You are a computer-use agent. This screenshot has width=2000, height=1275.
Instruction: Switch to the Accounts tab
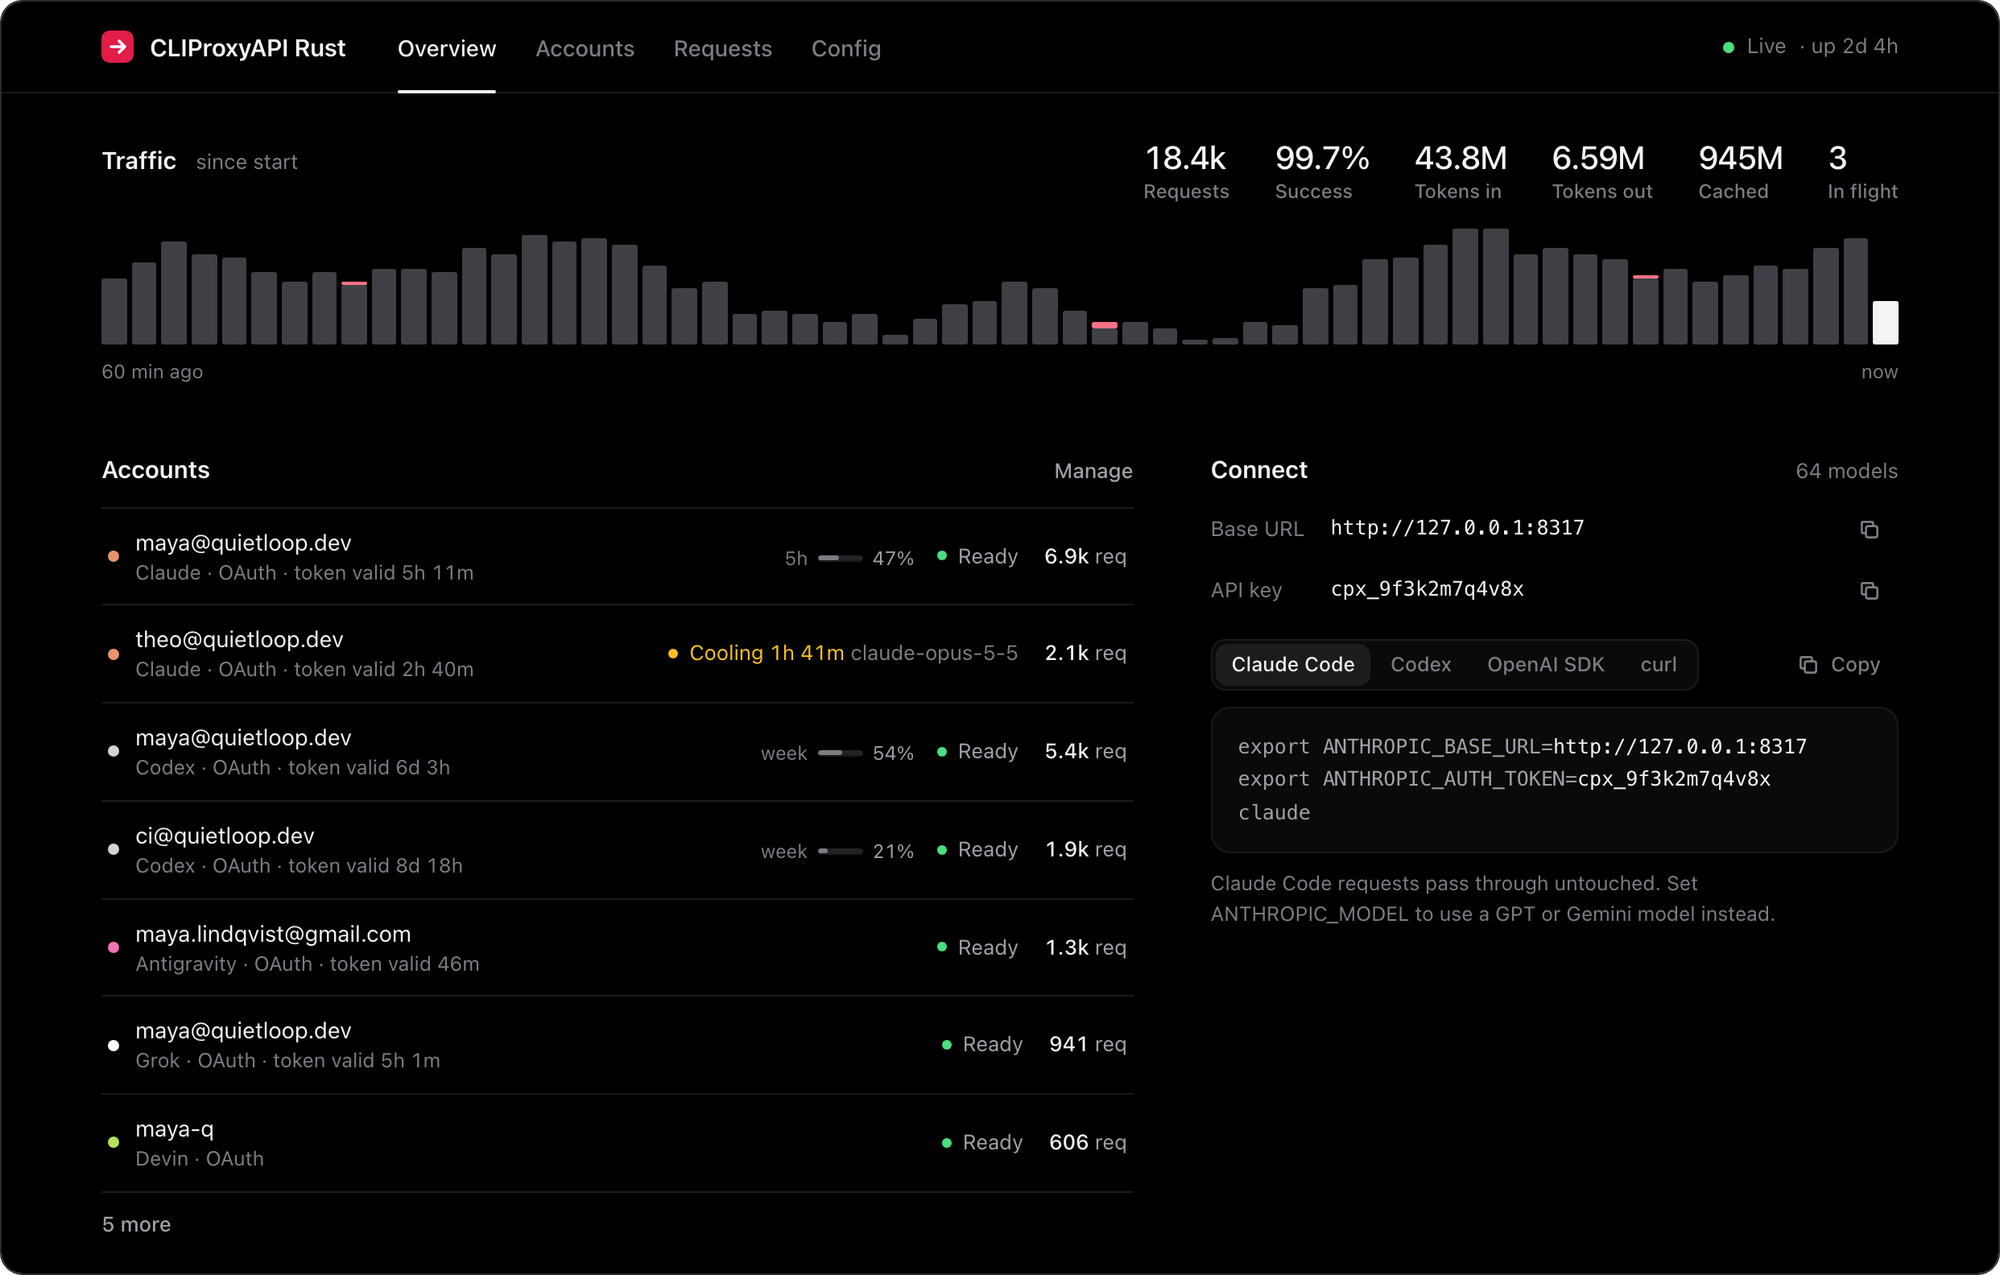pos(585,48)
